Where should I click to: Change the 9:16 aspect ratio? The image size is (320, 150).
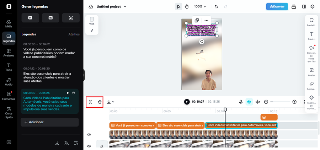[92, 21]
